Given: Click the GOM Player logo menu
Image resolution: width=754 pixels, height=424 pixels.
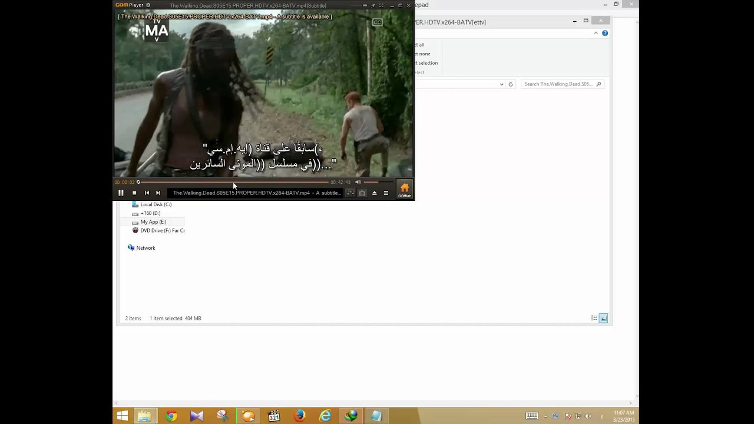Looking at the screenshot, I should (x=129, y=5).
